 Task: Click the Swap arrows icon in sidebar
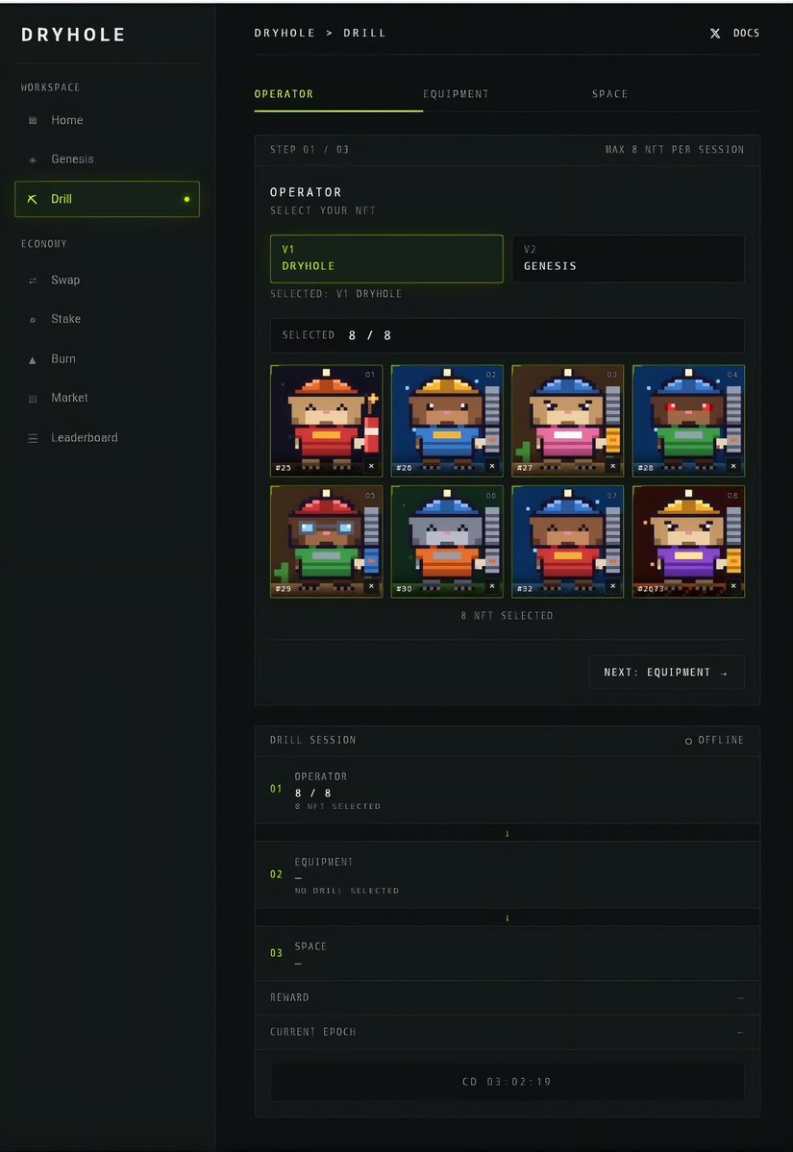click(x=33, y=281)
